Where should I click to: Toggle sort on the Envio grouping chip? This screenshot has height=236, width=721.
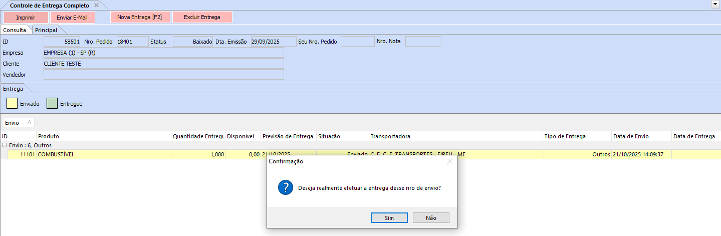[x=18, y=123]
